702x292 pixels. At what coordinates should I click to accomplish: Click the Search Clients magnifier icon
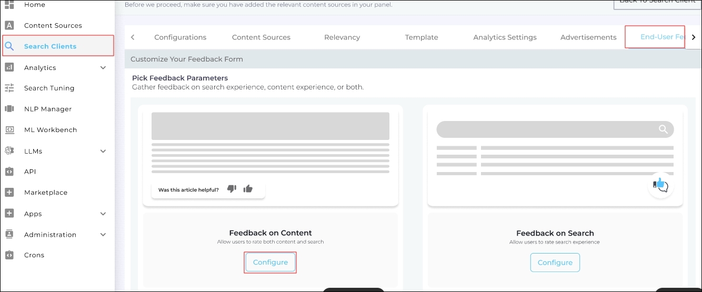[x=9, y=46]
